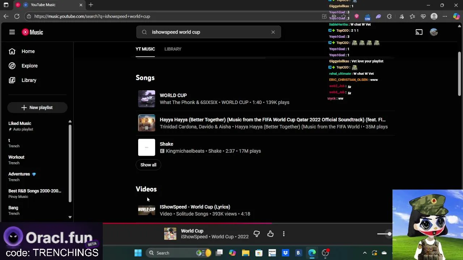Click the taskbar Search box

[x=179, y=253]
